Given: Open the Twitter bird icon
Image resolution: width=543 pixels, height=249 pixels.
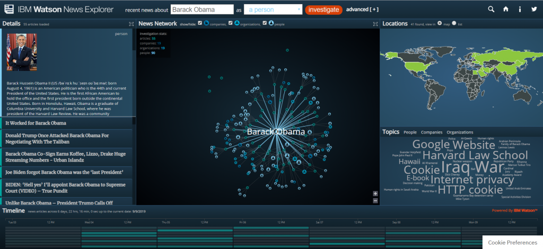Looking at the screenshot, I should click(534, 9).
